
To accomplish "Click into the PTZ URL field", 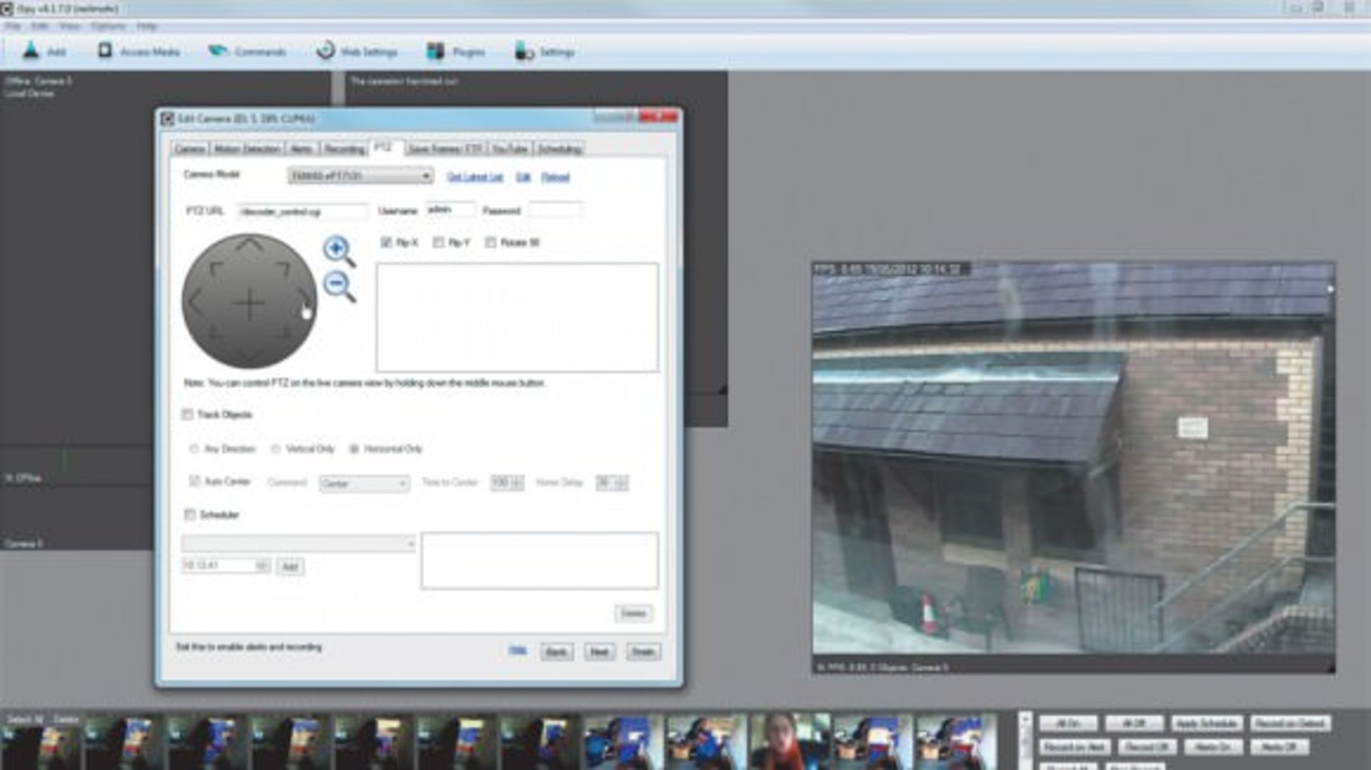I will click(303, 211).
